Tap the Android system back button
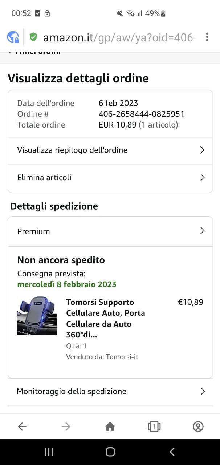220x465 pixels. coord(172,452)
